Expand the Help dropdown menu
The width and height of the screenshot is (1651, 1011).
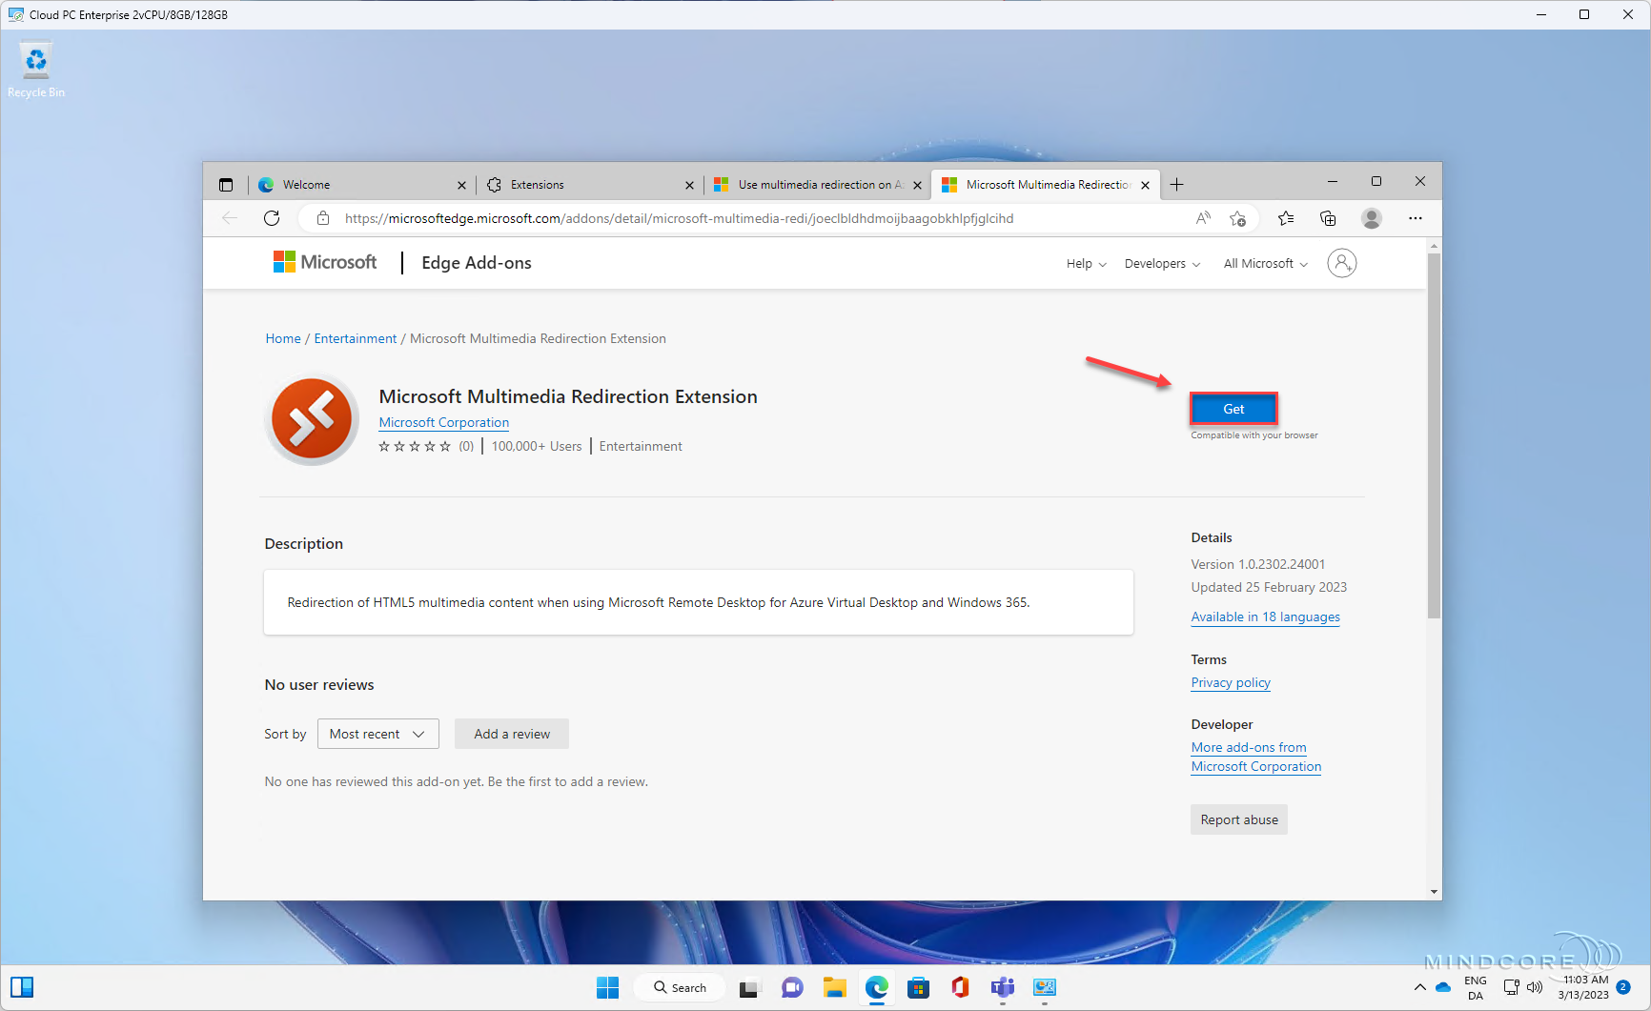pyautogui.click(x=1085, y=263)
